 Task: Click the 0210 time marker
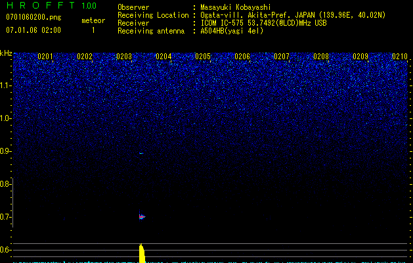tap(399, 57)
